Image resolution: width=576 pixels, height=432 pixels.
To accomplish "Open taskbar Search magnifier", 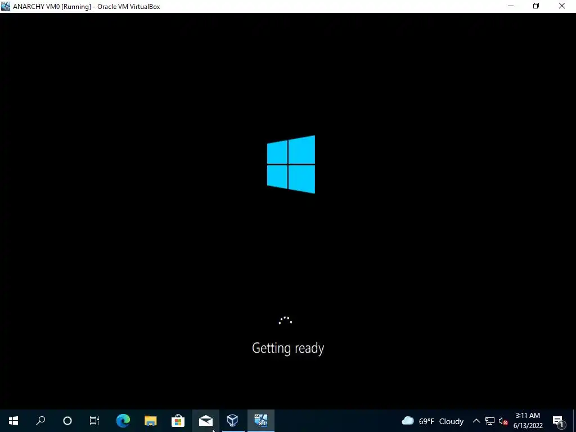I will 40,421.
